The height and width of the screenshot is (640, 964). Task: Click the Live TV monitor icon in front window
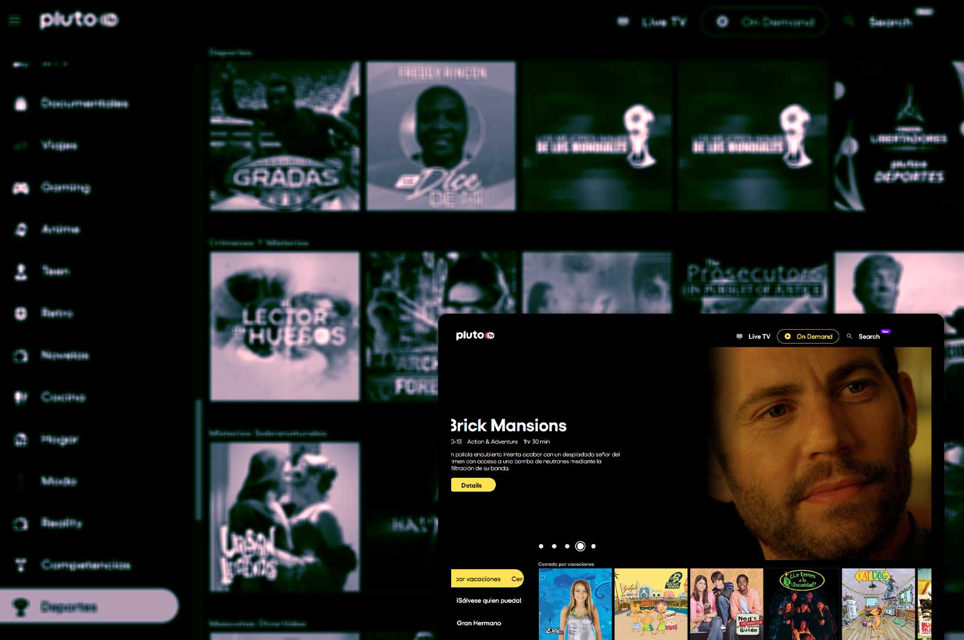[x=739, y=336]
